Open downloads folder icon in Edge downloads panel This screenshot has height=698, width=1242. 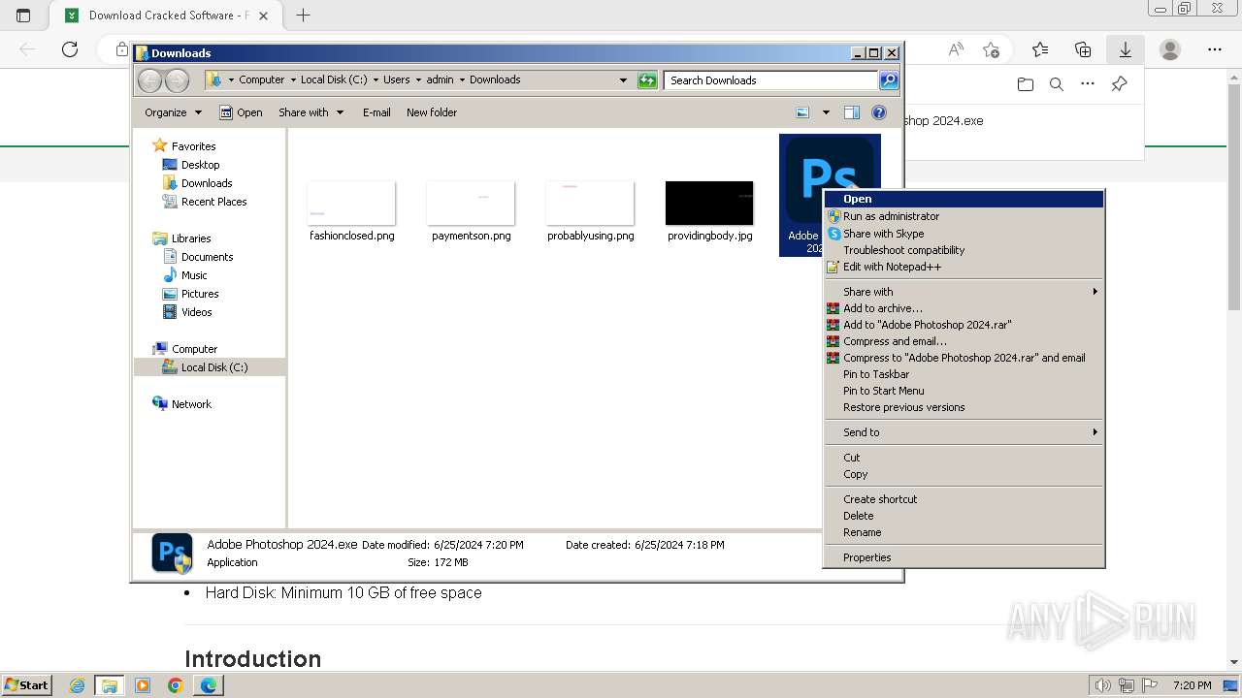tap(1026, 84)
